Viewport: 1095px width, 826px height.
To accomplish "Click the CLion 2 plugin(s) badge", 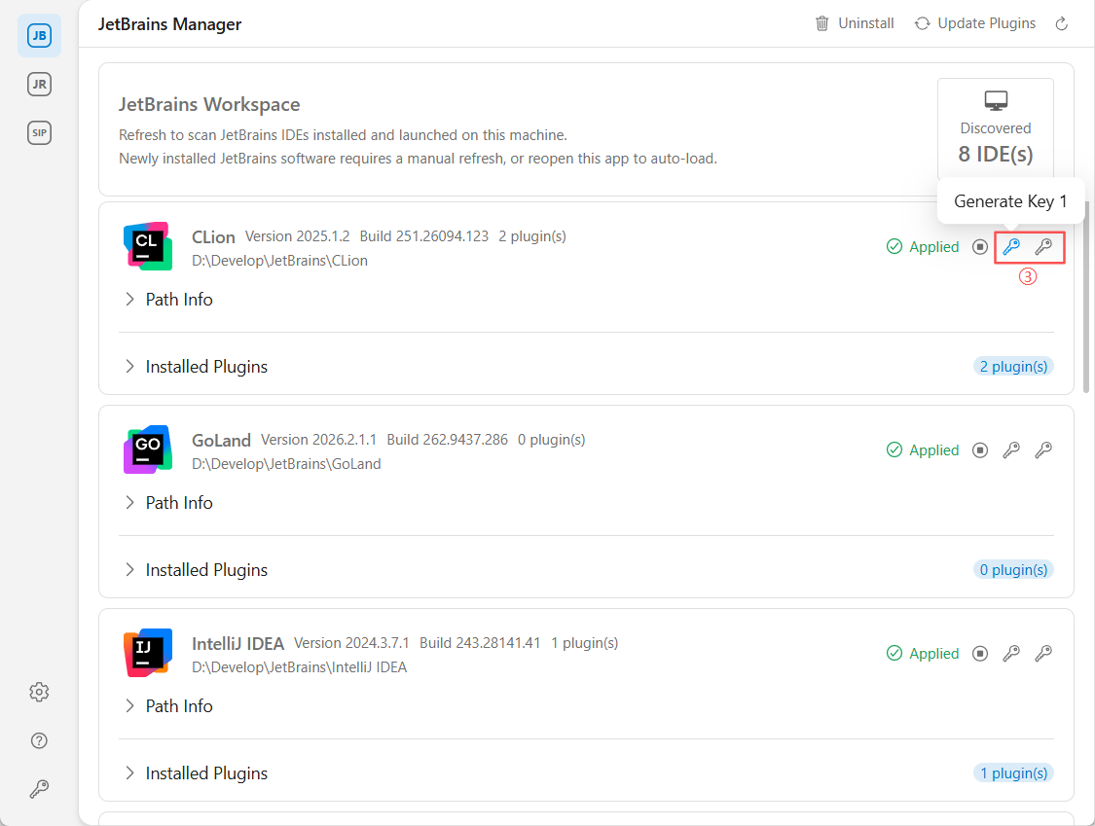I will (1013, 367).
